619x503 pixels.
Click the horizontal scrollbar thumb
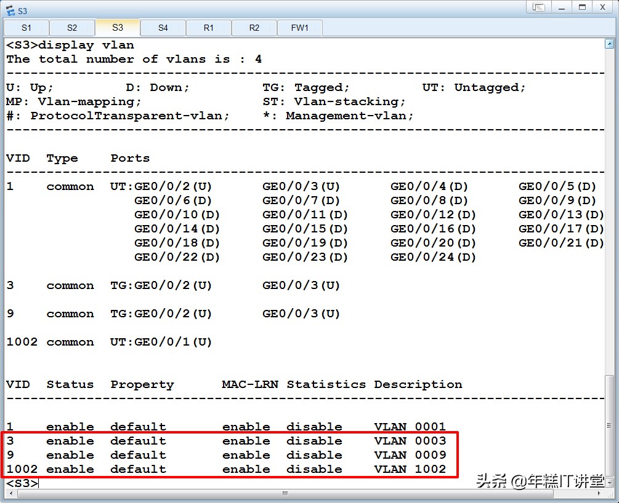click(x=285, y=493)
